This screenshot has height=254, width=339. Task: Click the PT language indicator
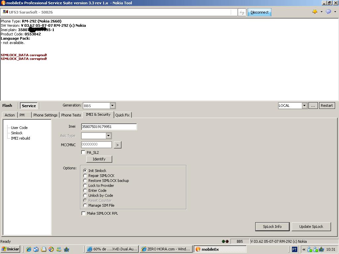tap(294, 249)
